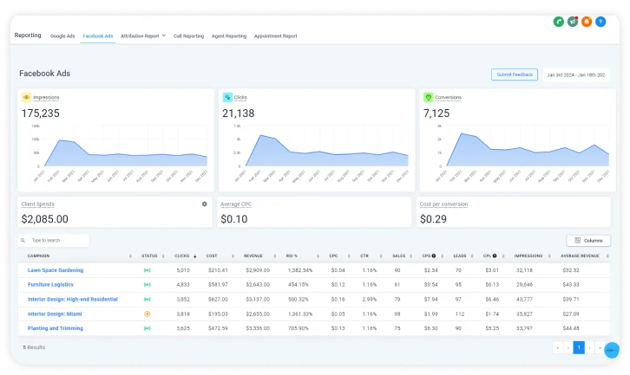Open the megaphone announcements icon
Screen dimensions: 630x375
coord(573,22)
